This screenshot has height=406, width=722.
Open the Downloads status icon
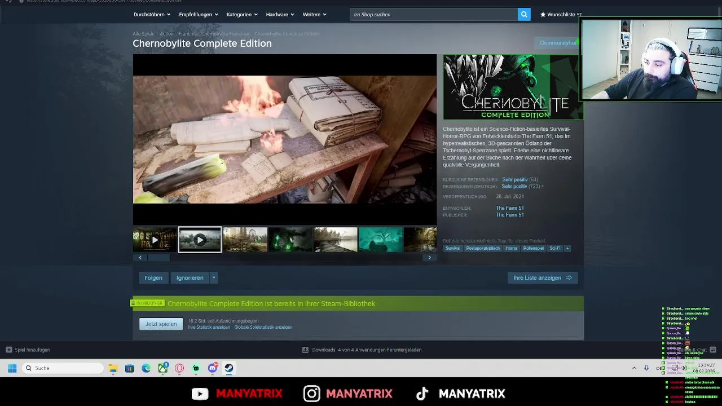305,350
